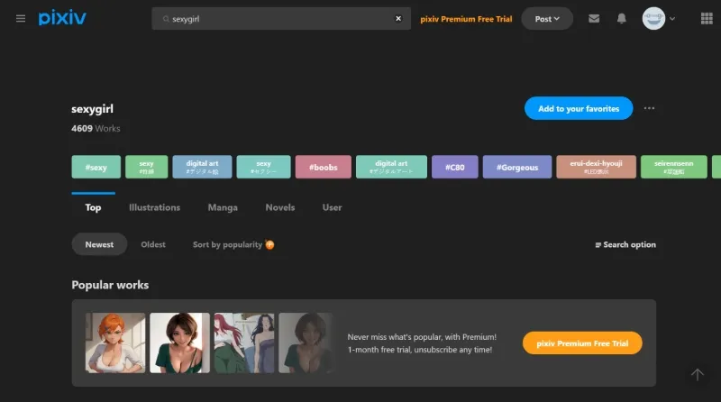
Task: Open the apps grid icon
Action: [x=707, y=18]
